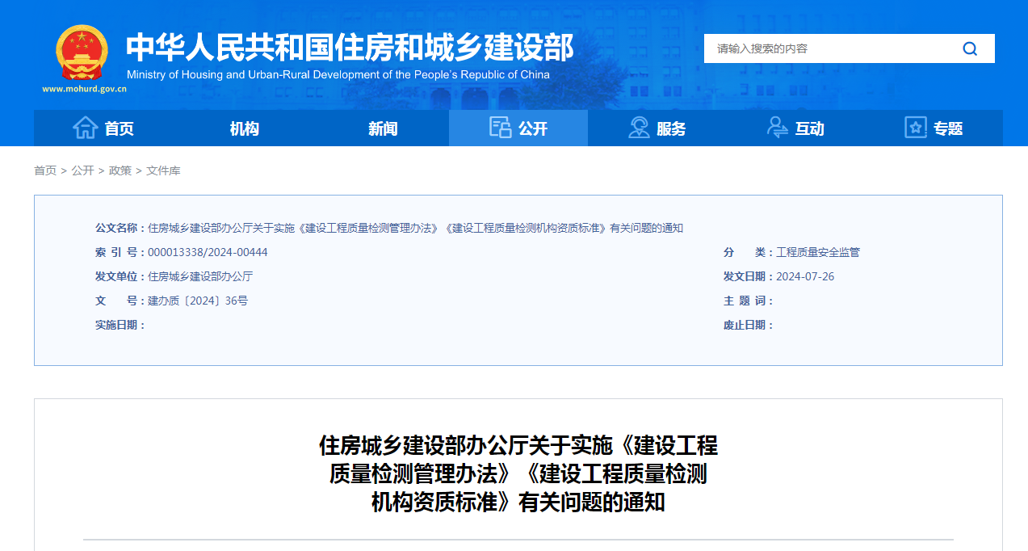Click the person icon beside 服务
1028x551 pixels.
tap(639, 128)
